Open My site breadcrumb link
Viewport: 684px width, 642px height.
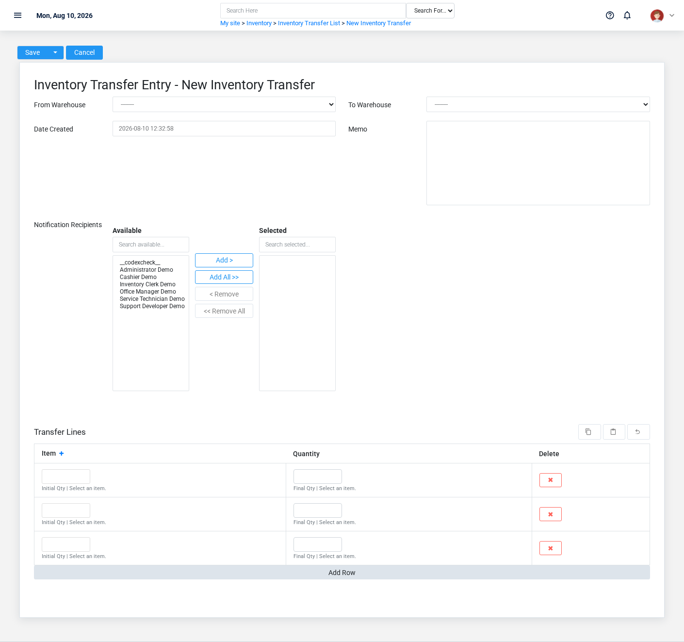coord(230,23)
